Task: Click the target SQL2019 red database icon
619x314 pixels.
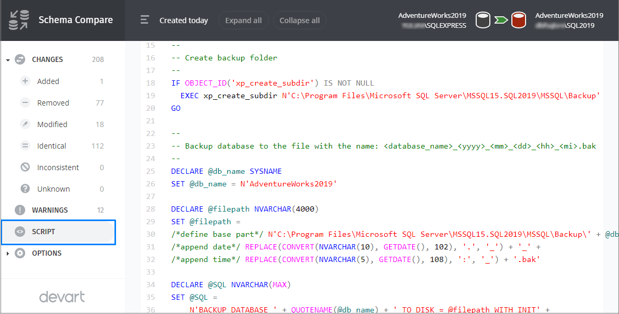Action: (519, 19)
